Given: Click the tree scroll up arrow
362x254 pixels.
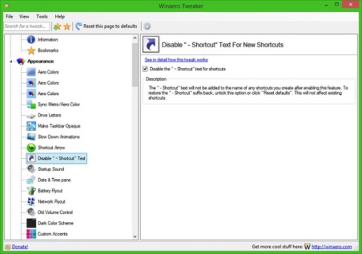Looking at the screenshot, I should [135, 38].
